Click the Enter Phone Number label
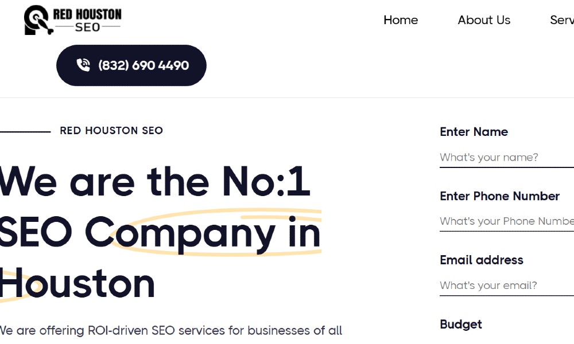The width and height of the screenshot is (574, 344). (x=499, y=196)
